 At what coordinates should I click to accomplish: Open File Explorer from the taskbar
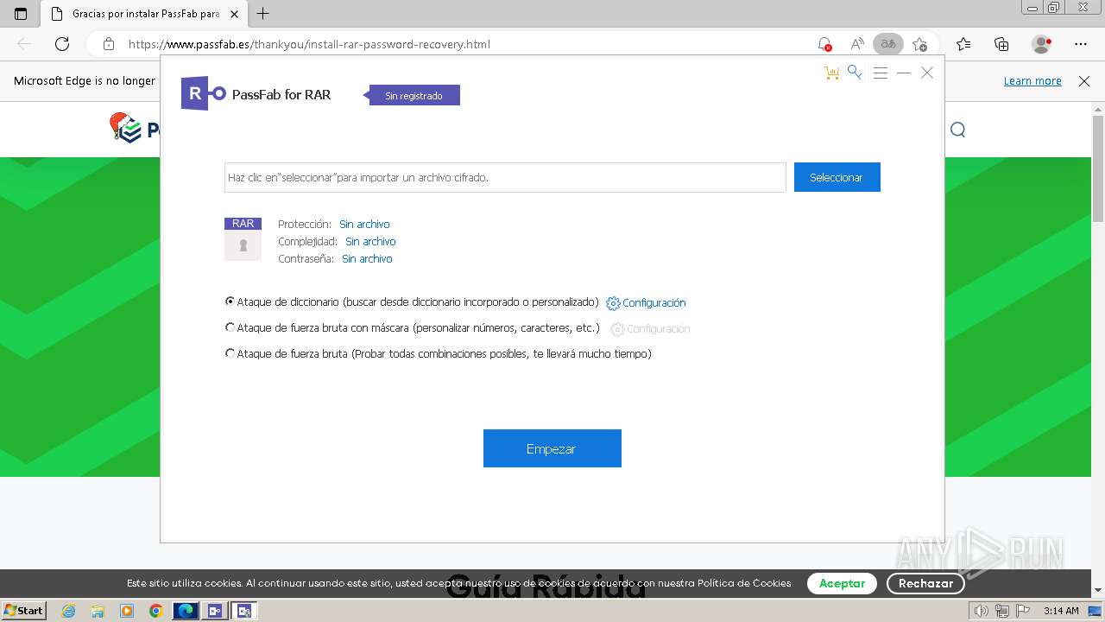tap(98, 611)
